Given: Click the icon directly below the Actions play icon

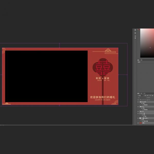Looking at the screenshot, I should [135, 33].
